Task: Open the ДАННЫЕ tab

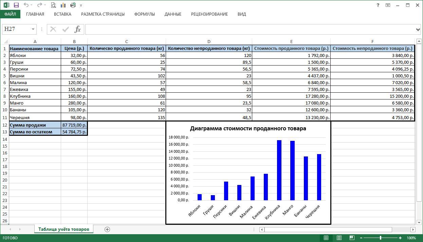Action: tap(173, 14)
